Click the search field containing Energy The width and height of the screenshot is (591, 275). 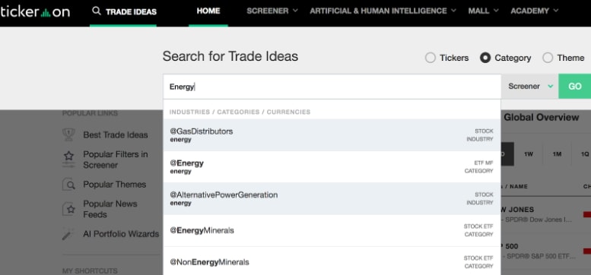[332, 87]
